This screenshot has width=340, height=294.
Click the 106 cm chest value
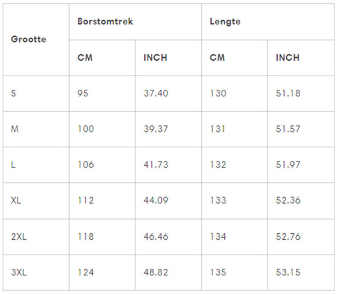coord(86,165)
